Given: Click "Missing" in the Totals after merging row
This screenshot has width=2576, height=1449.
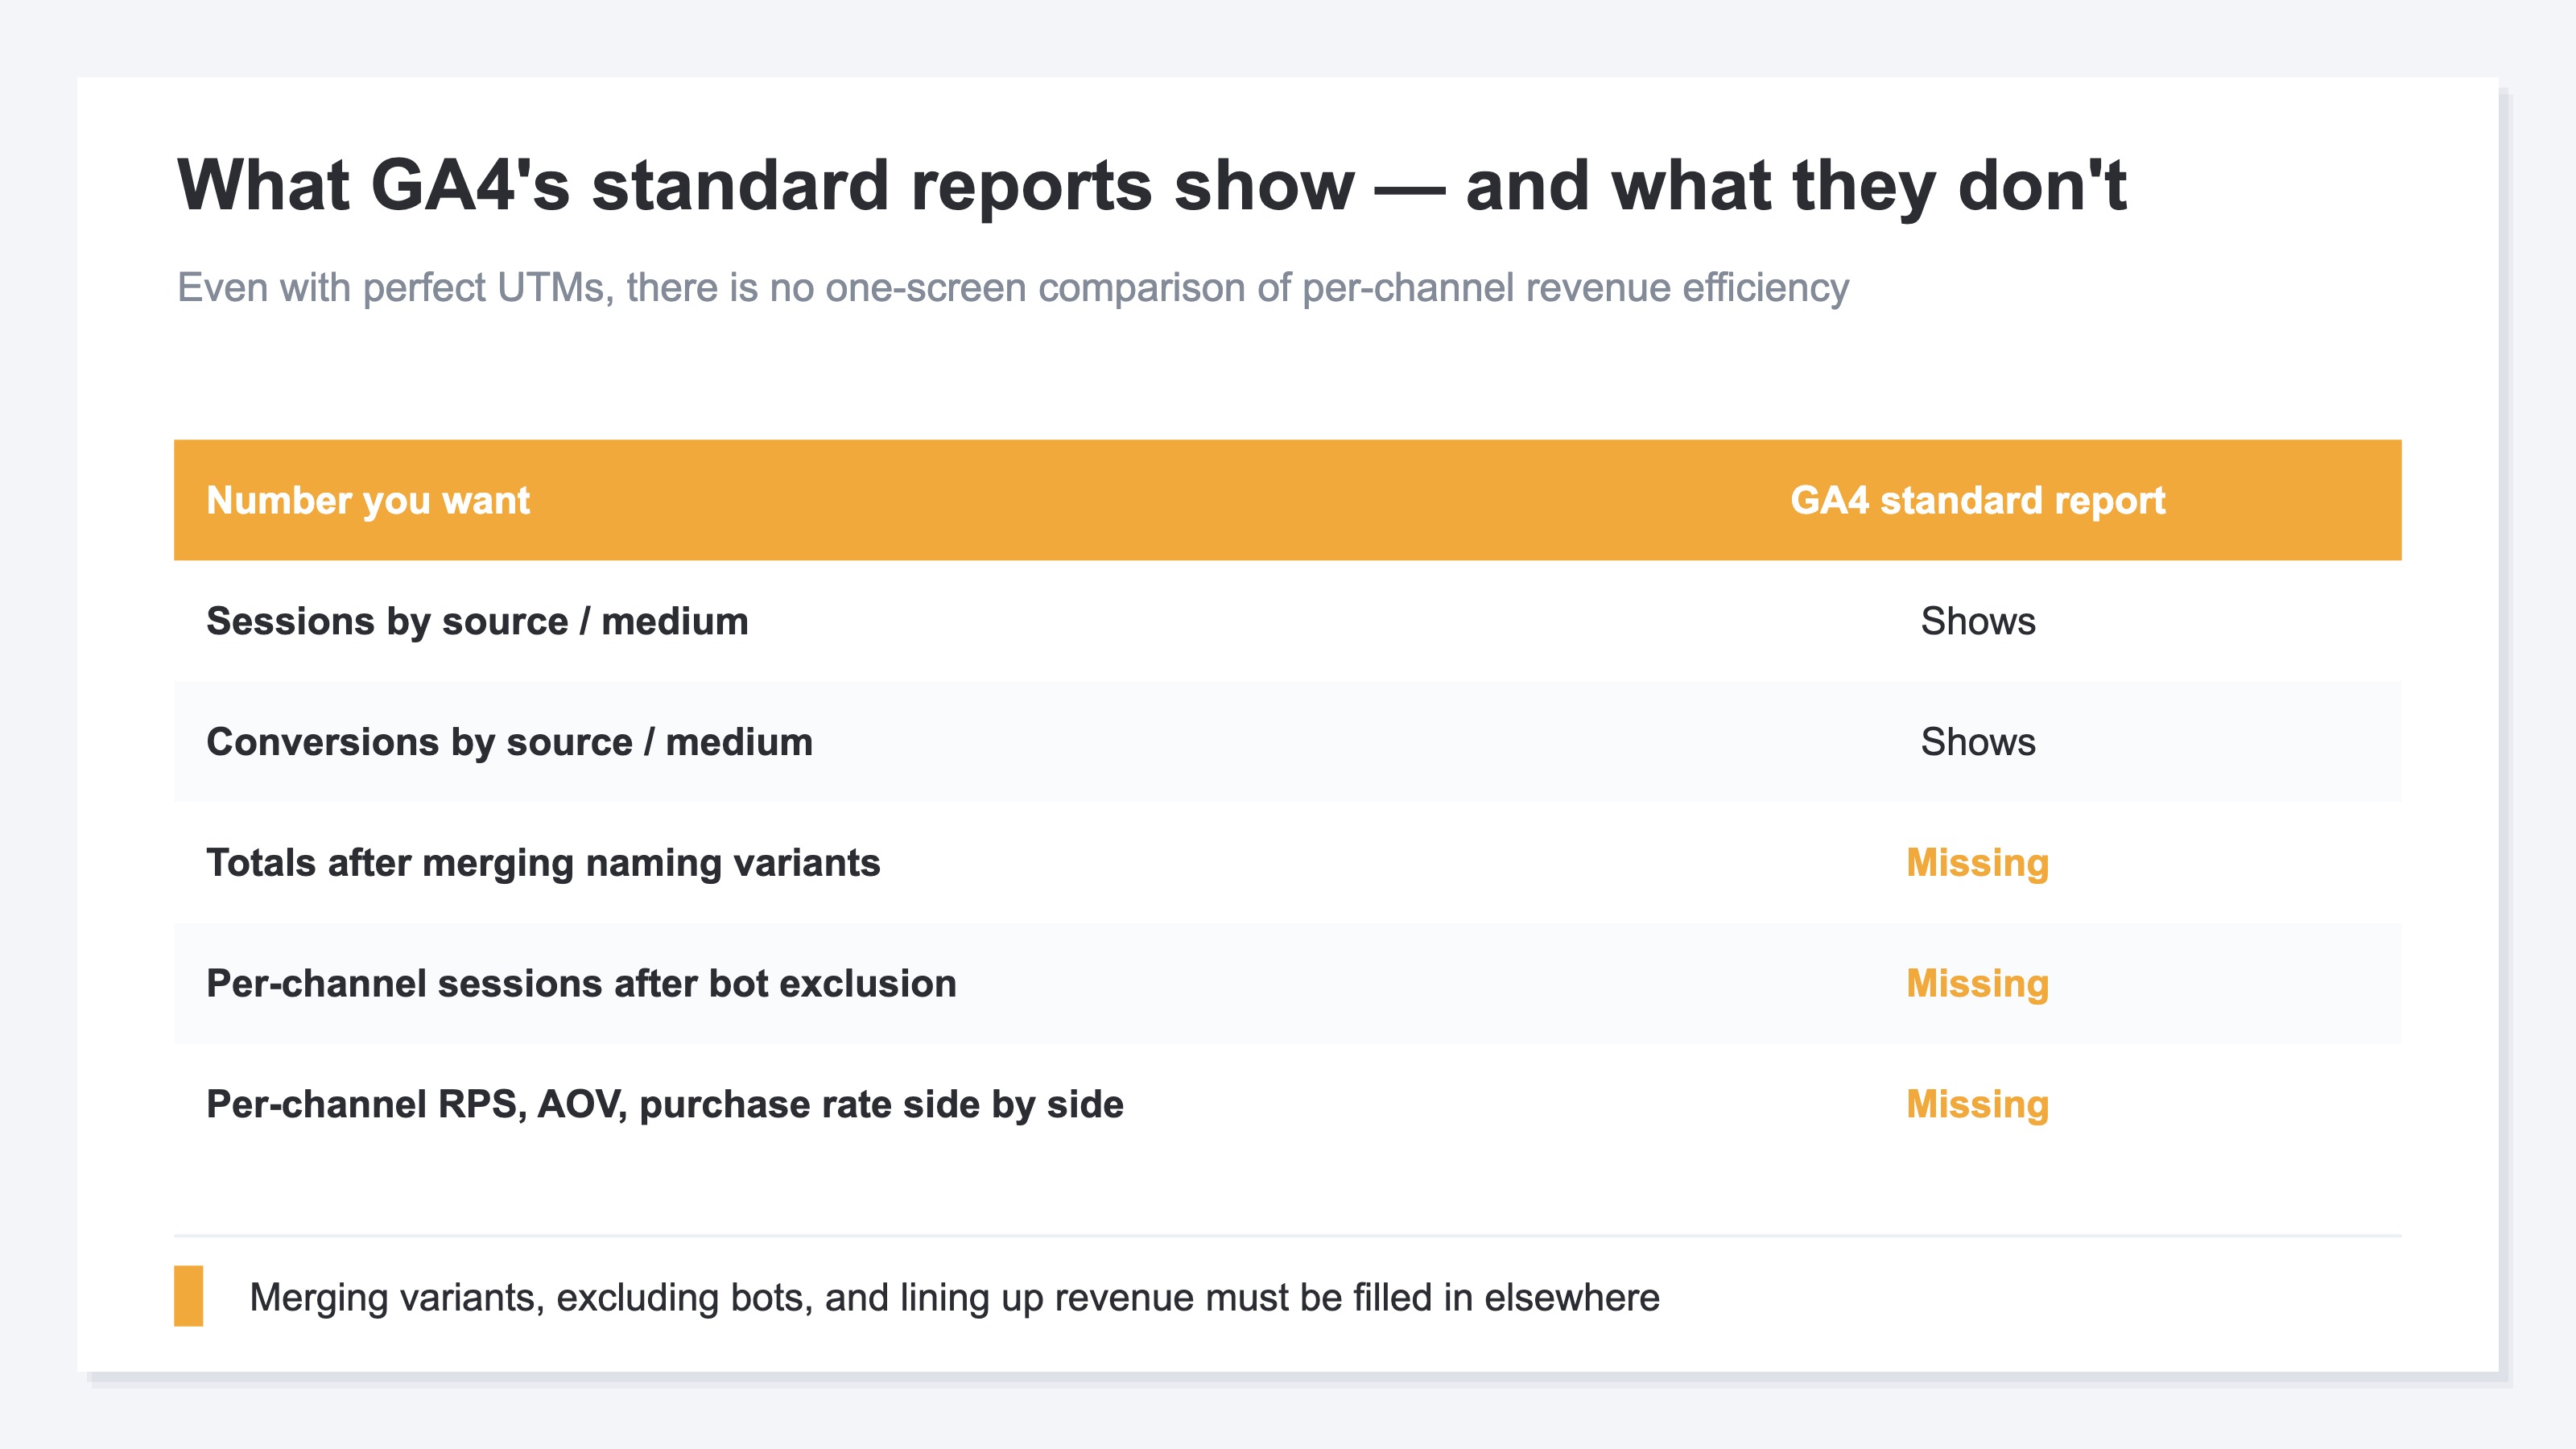Looking at the screenshot, I should tap(1977, 863).
